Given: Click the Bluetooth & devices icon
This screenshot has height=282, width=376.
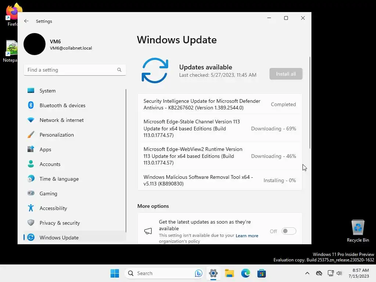Looking at the screenshot, I should coord(31,105).
